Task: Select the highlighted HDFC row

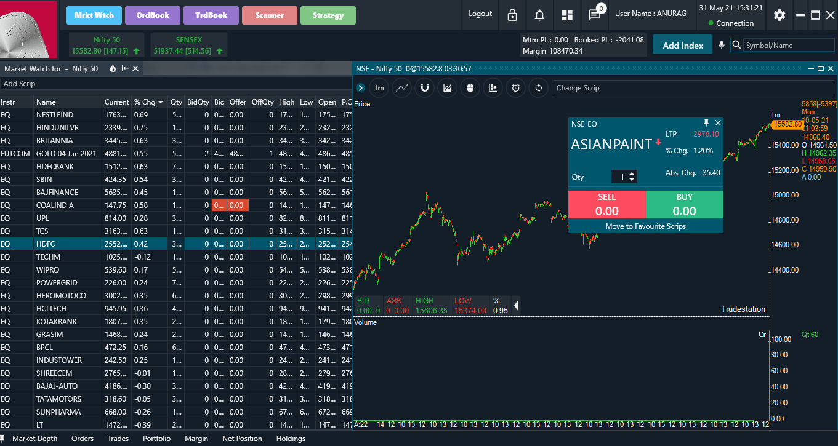Action: coord(176,244)
